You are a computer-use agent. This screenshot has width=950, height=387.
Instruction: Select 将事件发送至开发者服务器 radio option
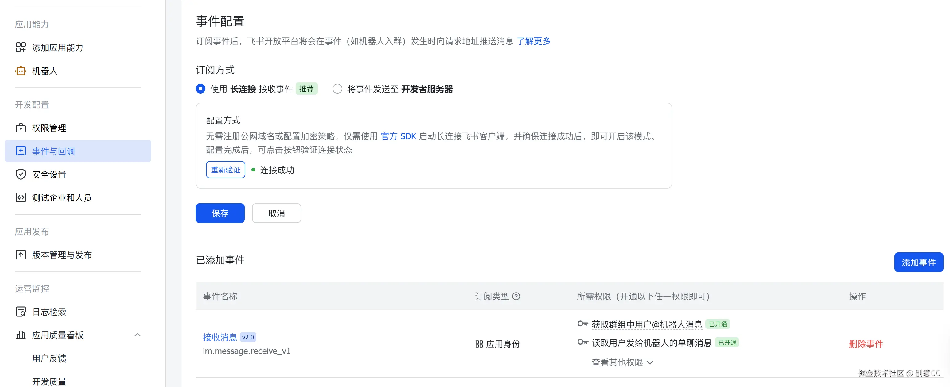click(337, 89)
